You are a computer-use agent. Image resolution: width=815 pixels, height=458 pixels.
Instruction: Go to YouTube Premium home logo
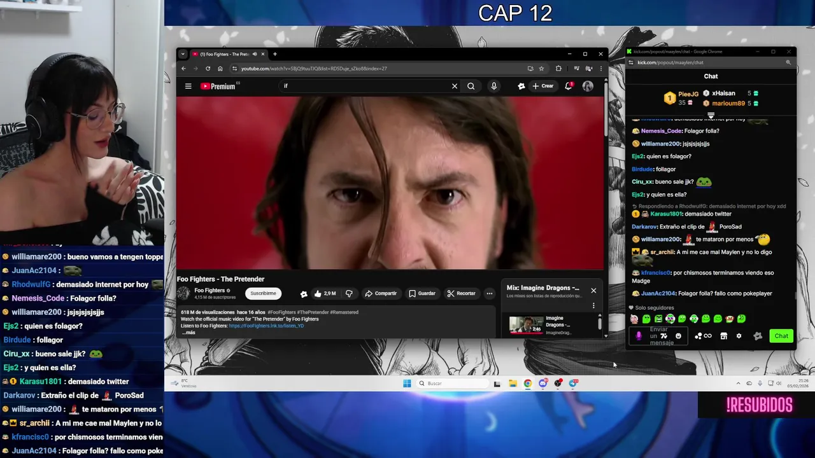pos(218,86)
